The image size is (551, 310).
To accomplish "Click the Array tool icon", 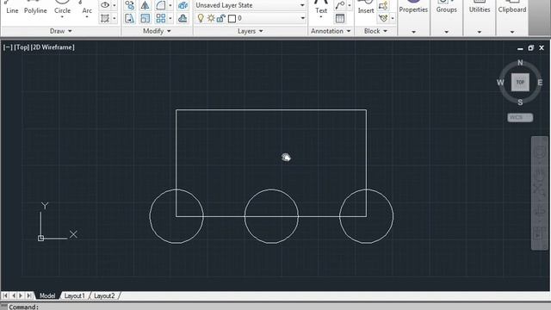I will [161, 18].
